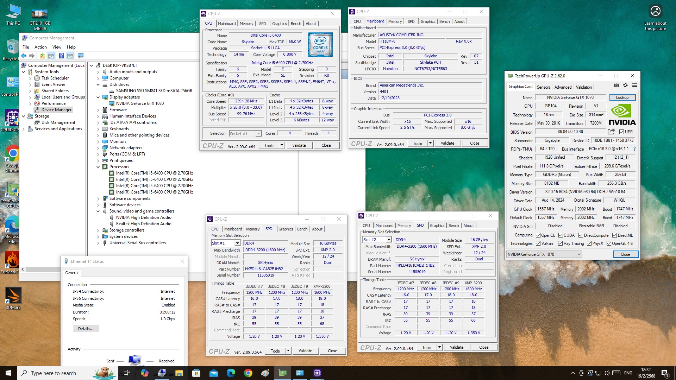Collapse the Display adapters node
The width and height of the screenshot is (676, 380).
(x=98, y=97)
